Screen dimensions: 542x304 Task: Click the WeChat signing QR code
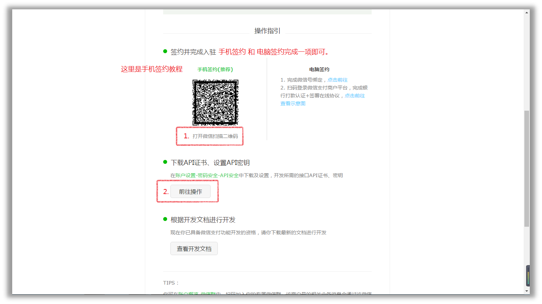click(x=215, y=102)
